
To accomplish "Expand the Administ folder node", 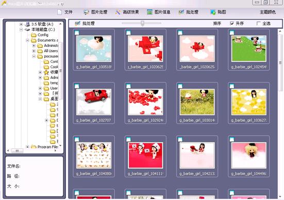I will pyautogui.click(x=34, y=46).
